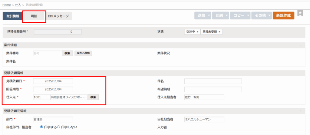This screenshot has height=135, width=310.
Task: Select the 取引情報 tab
Action: point(13,16)
